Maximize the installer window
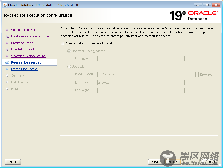This screenshot has width=223, height=168. coord(207,5)
